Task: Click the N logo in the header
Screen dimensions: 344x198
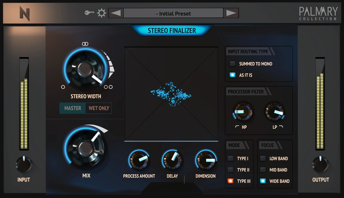Action: tap(24, 14)
